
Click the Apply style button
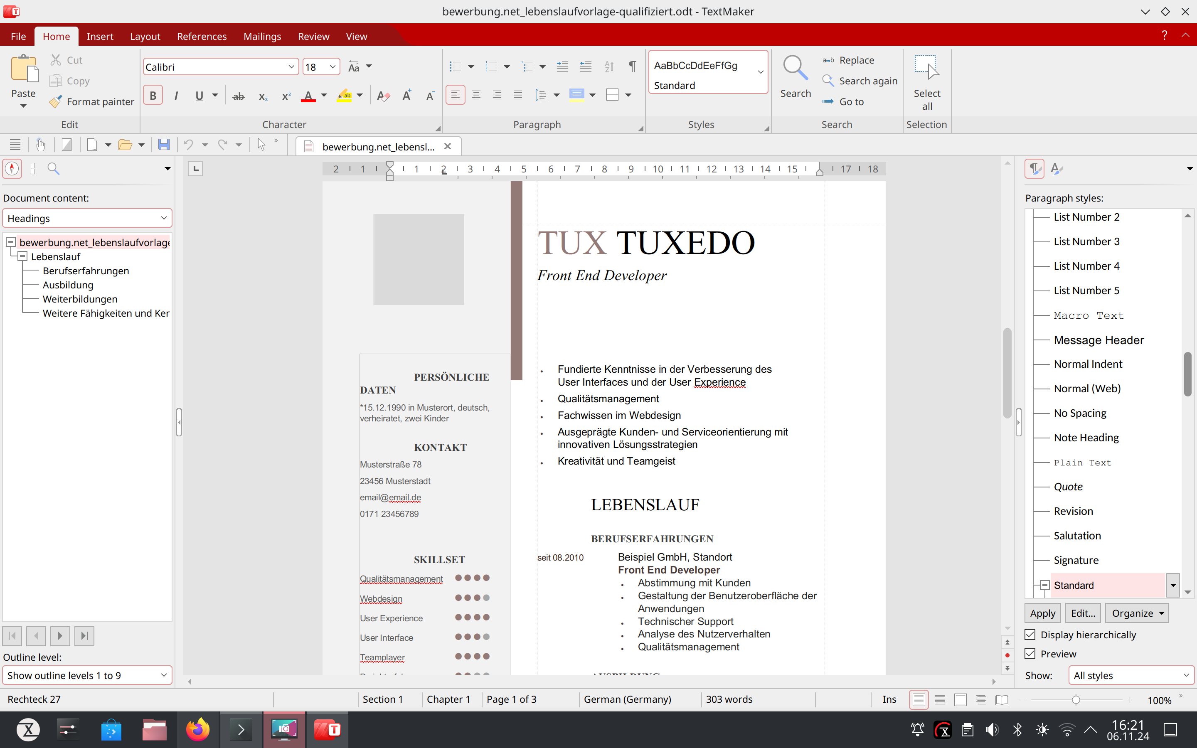click(1043, 613)
